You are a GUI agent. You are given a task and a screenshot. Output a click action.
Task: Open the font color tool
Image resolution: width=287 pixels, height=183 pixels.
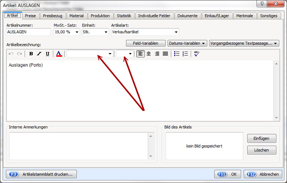tap(59, 53)
